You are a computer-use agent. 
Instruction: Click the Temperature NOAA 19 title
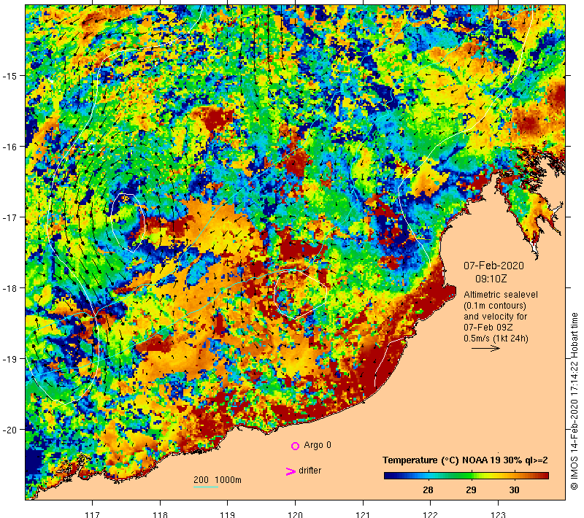pyautogui.click(x=465, y=460)
